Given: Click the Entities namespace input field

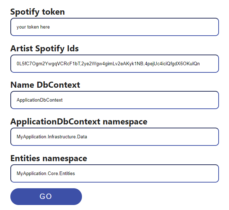Looking at the screenshot, I should click(114, 173).
